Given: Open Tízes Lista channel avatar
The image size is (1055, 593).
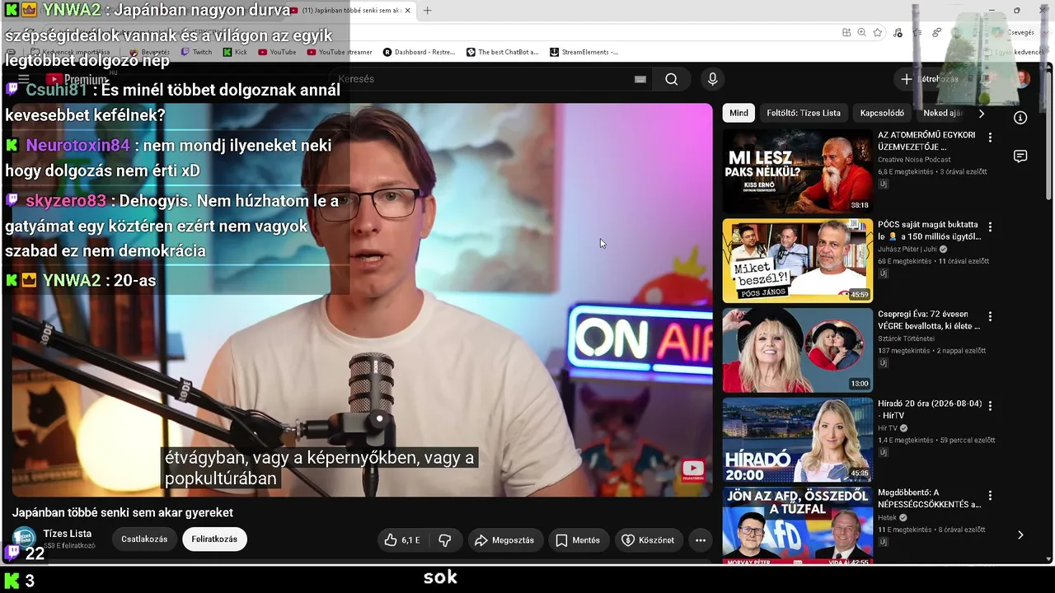Looking at the screenshot, I should point(24,539).
